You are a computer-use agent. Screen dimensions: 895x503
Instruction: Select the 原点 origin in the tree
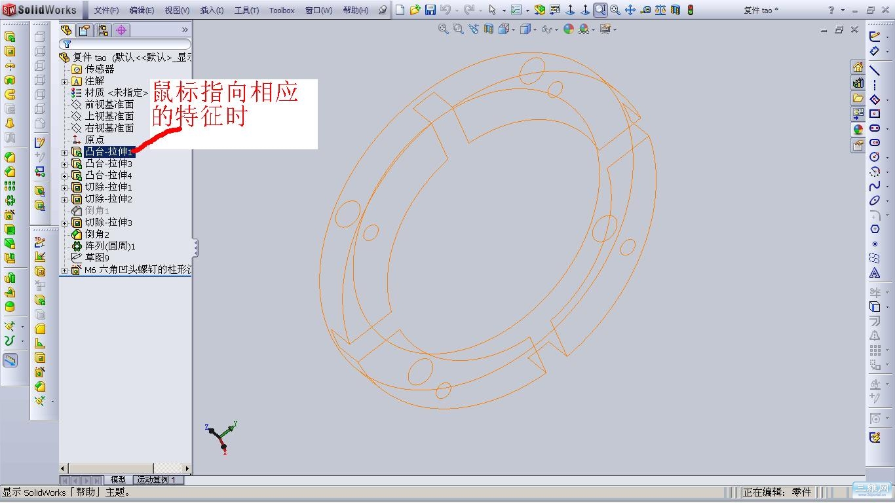point(94,140)
